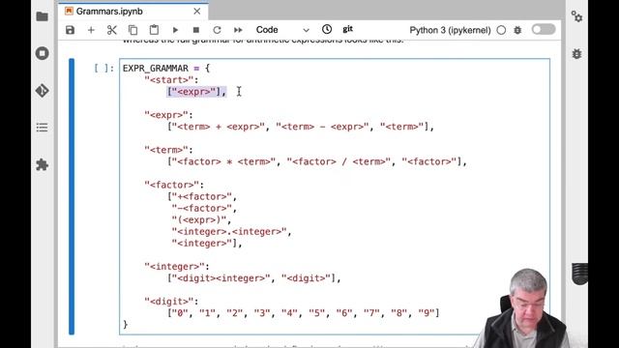
Task: Click the "<digit>": key line
Action: tap(171, 302)
